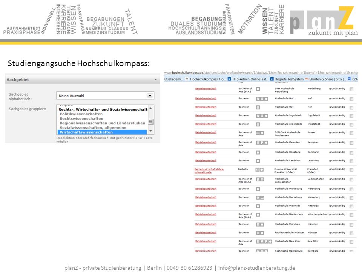Choose Sozialwissenschaften, allgemeine
362x272 pixels.
pos(93,128)
